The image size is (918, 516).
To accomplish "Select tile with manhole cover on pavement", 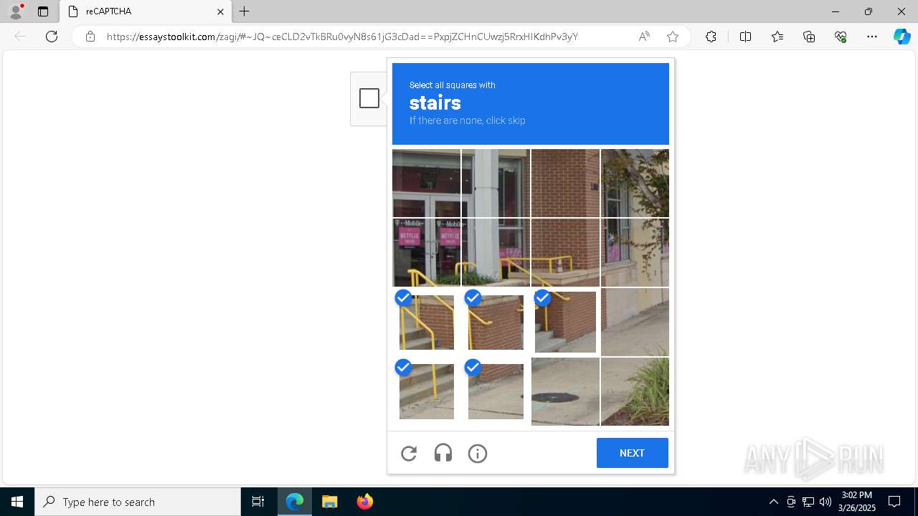I will 565,391.
